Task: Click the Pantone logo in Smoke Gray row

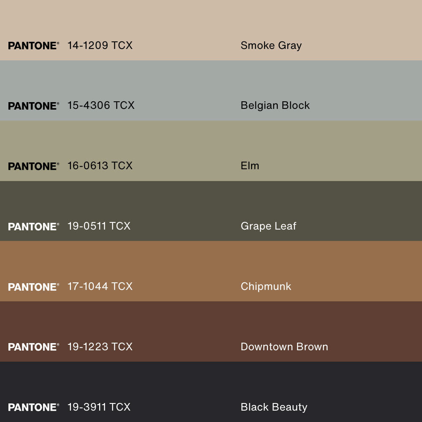Action: point(33,46)
